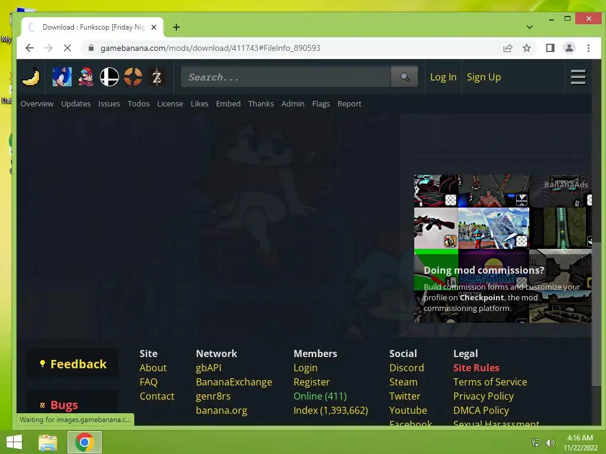Viewport: 606px width, 454px height.
Task: Click the Chrome taskbar icon
Action: (x=85, y=442)
